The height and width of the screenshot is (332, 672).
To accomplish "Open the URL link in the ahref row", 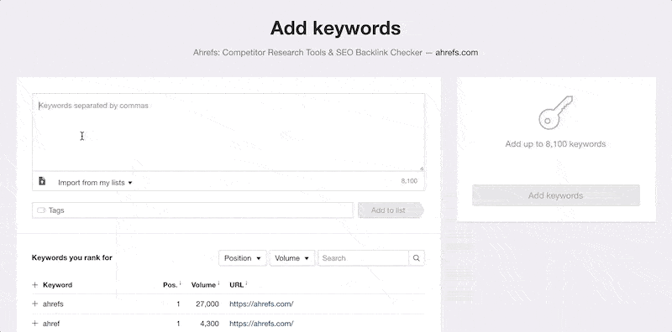I will pos(261,324).
